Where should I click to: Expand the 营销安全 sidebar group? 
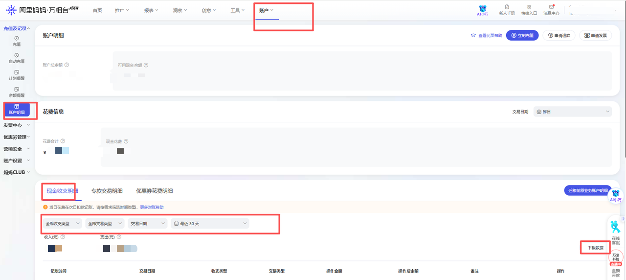click(x=17, y=149)
